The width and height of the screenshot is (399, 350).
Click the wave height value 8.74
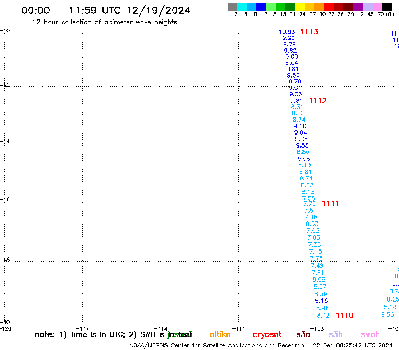tap(299, 120)
